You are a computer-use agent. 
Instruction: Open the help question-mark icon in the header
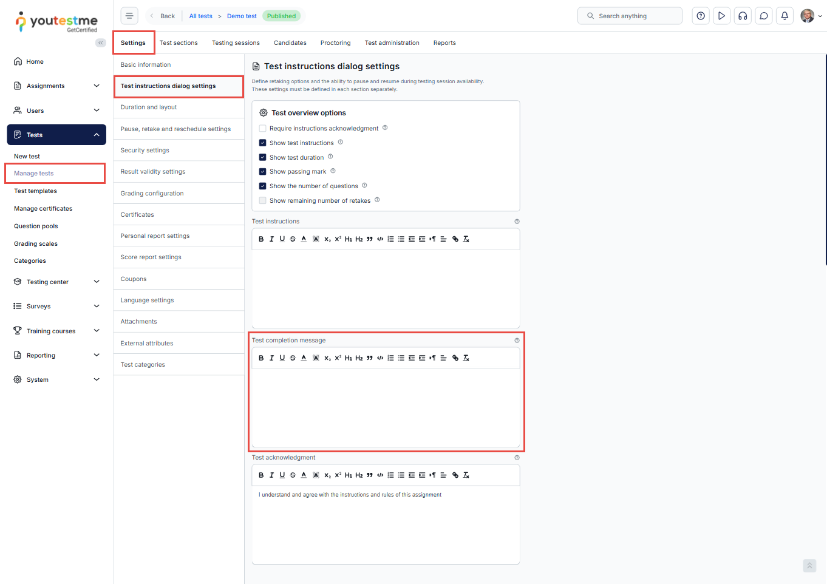tap(701, 16)
